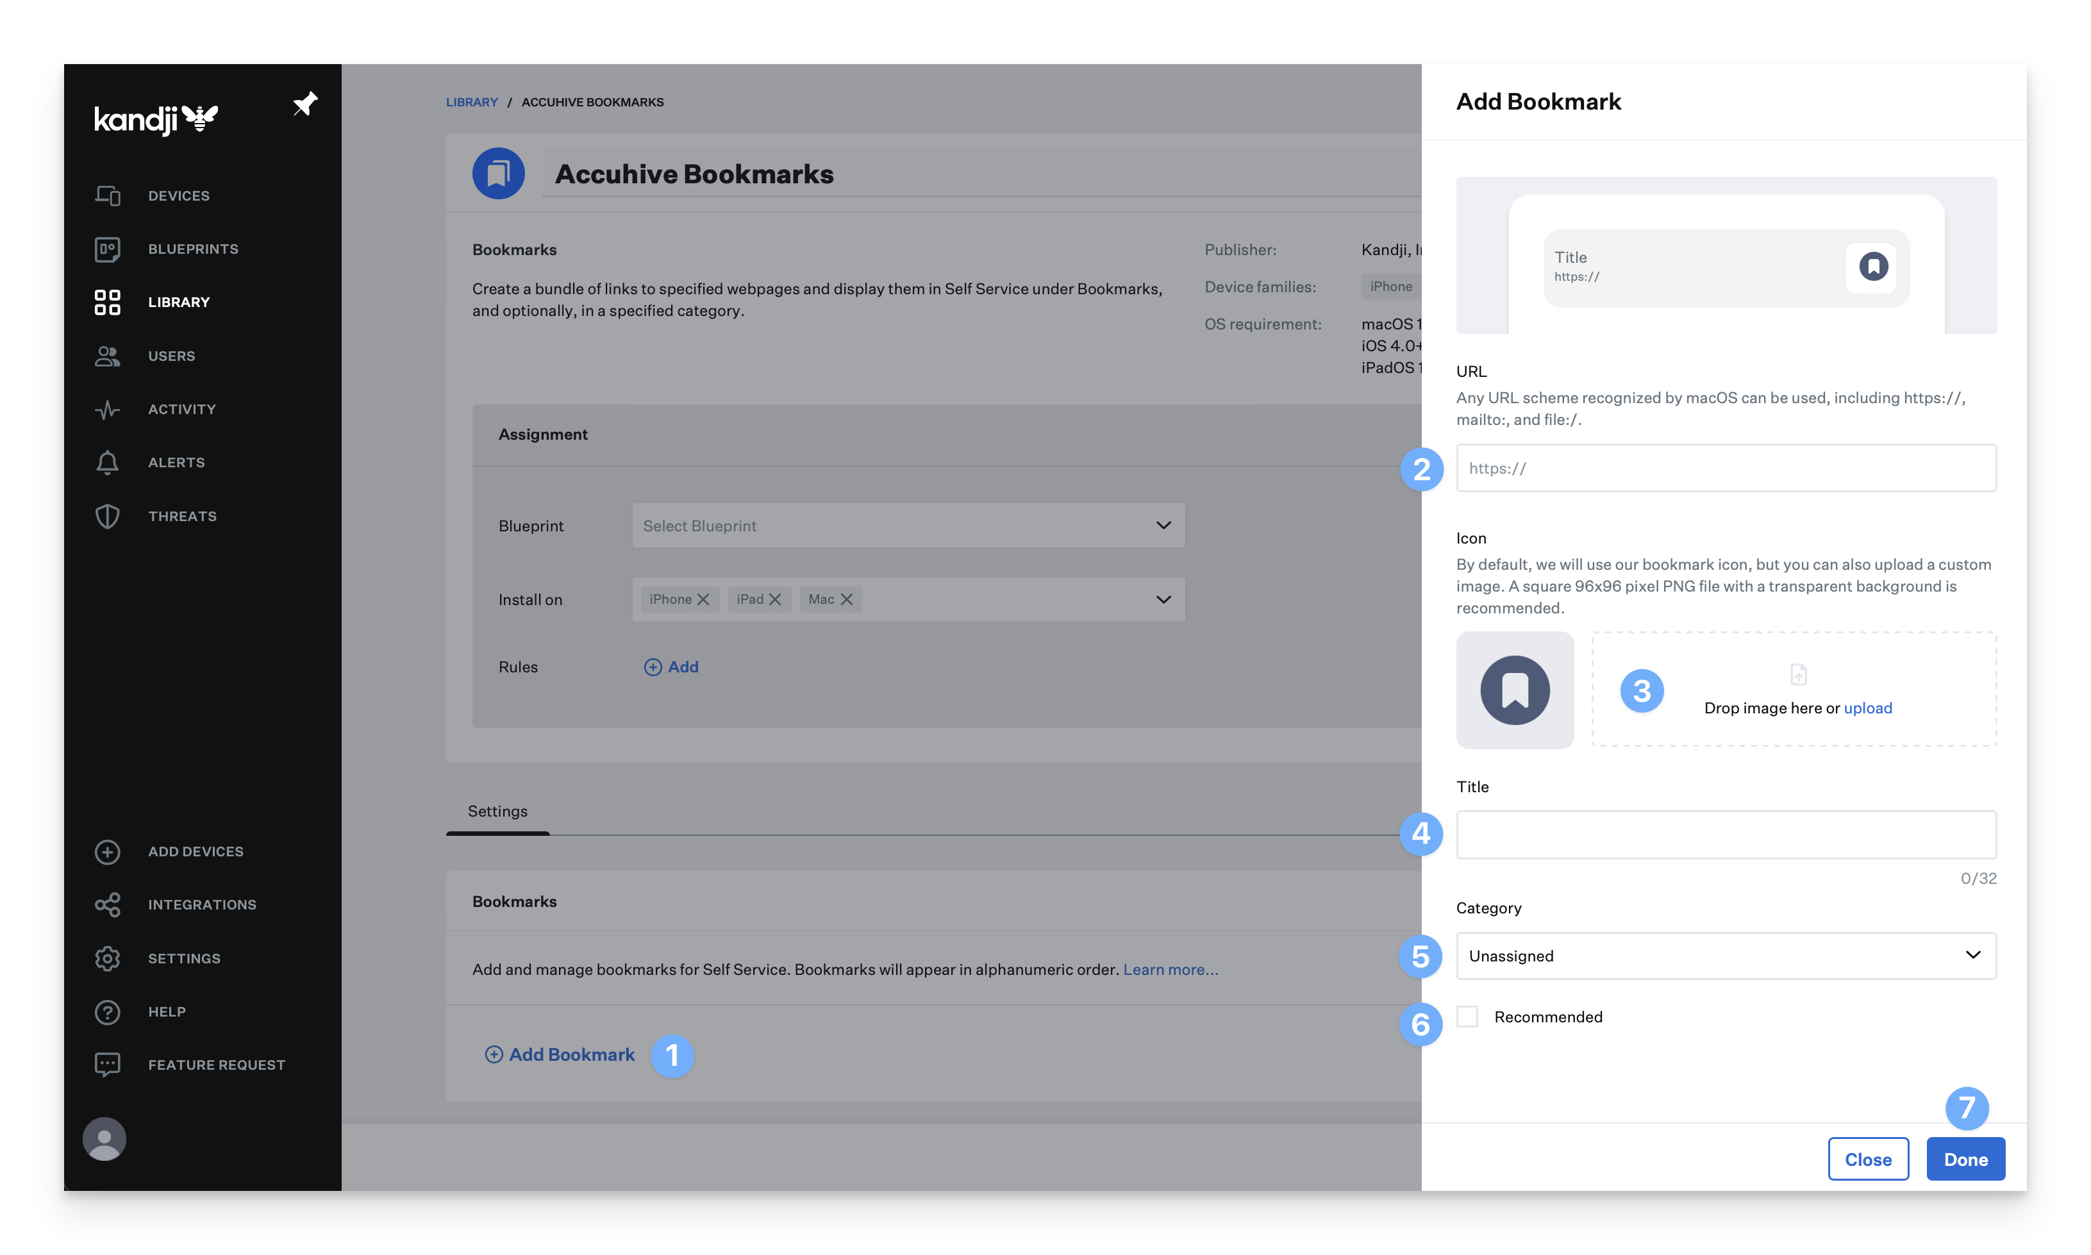Open the Select Blueprint dropdown
Viewport: 2091px width, 1255px height.
coord(906,524)
